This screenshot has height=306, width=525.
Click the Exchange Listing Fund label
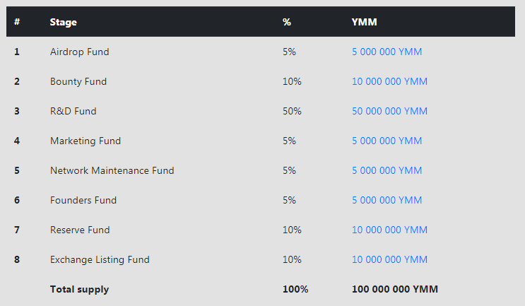(x=100, y=259)
